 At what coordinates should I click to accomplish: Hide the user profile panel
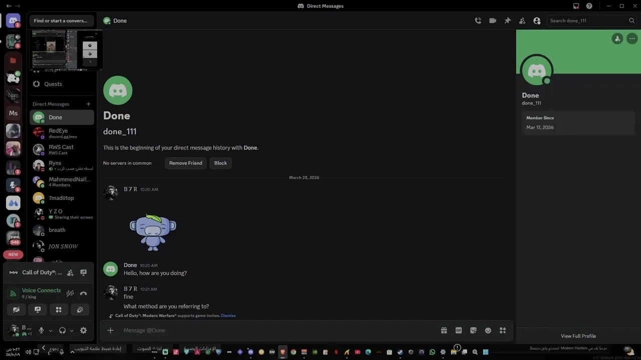(x=537, y=20)
